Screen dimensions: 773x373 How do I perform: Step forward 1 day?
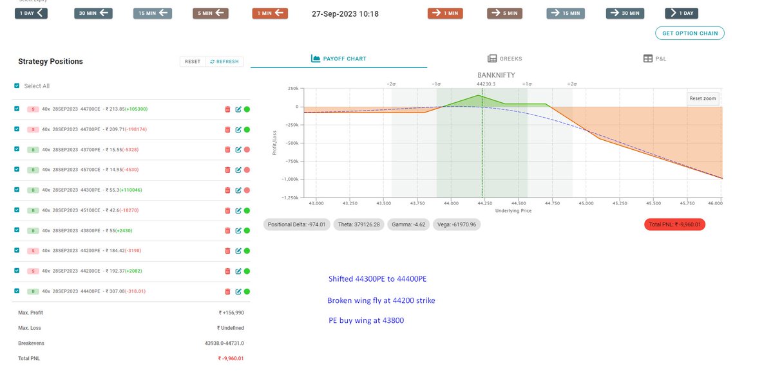pyautogui.click(x=682, y=13)
